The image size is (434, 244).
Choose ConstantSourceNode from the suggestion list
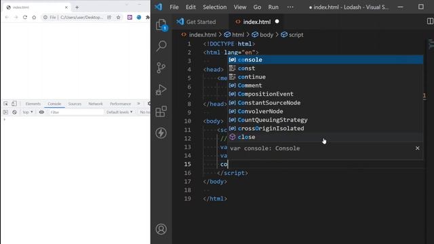coord(325,102)
